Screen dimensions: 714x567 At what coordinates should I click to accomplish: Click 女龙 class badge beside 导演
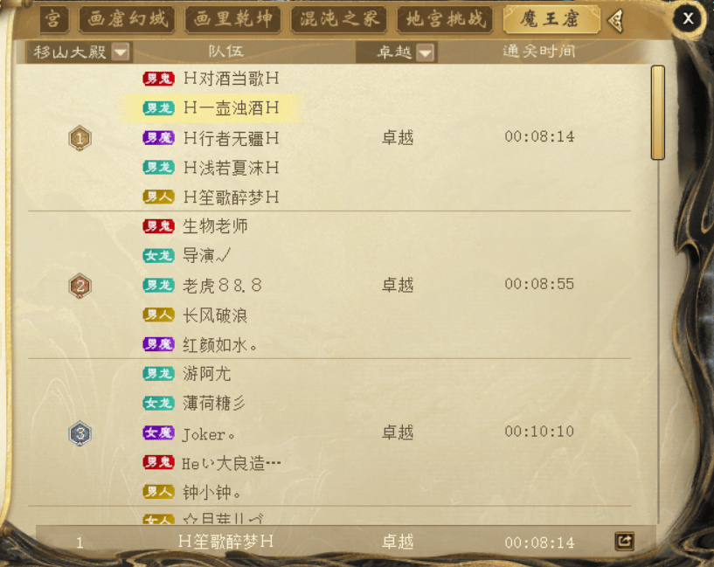pyautogui.click(x=158, y=256)
